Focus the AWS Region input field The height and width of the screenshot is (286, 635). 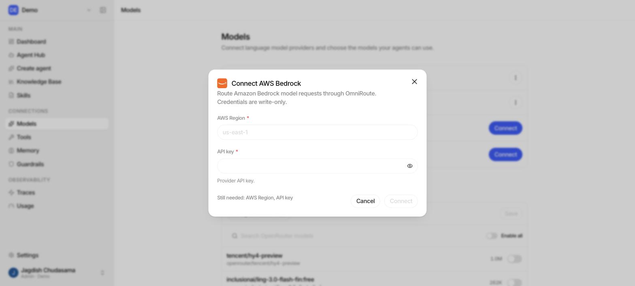click(x=317, y=132)
